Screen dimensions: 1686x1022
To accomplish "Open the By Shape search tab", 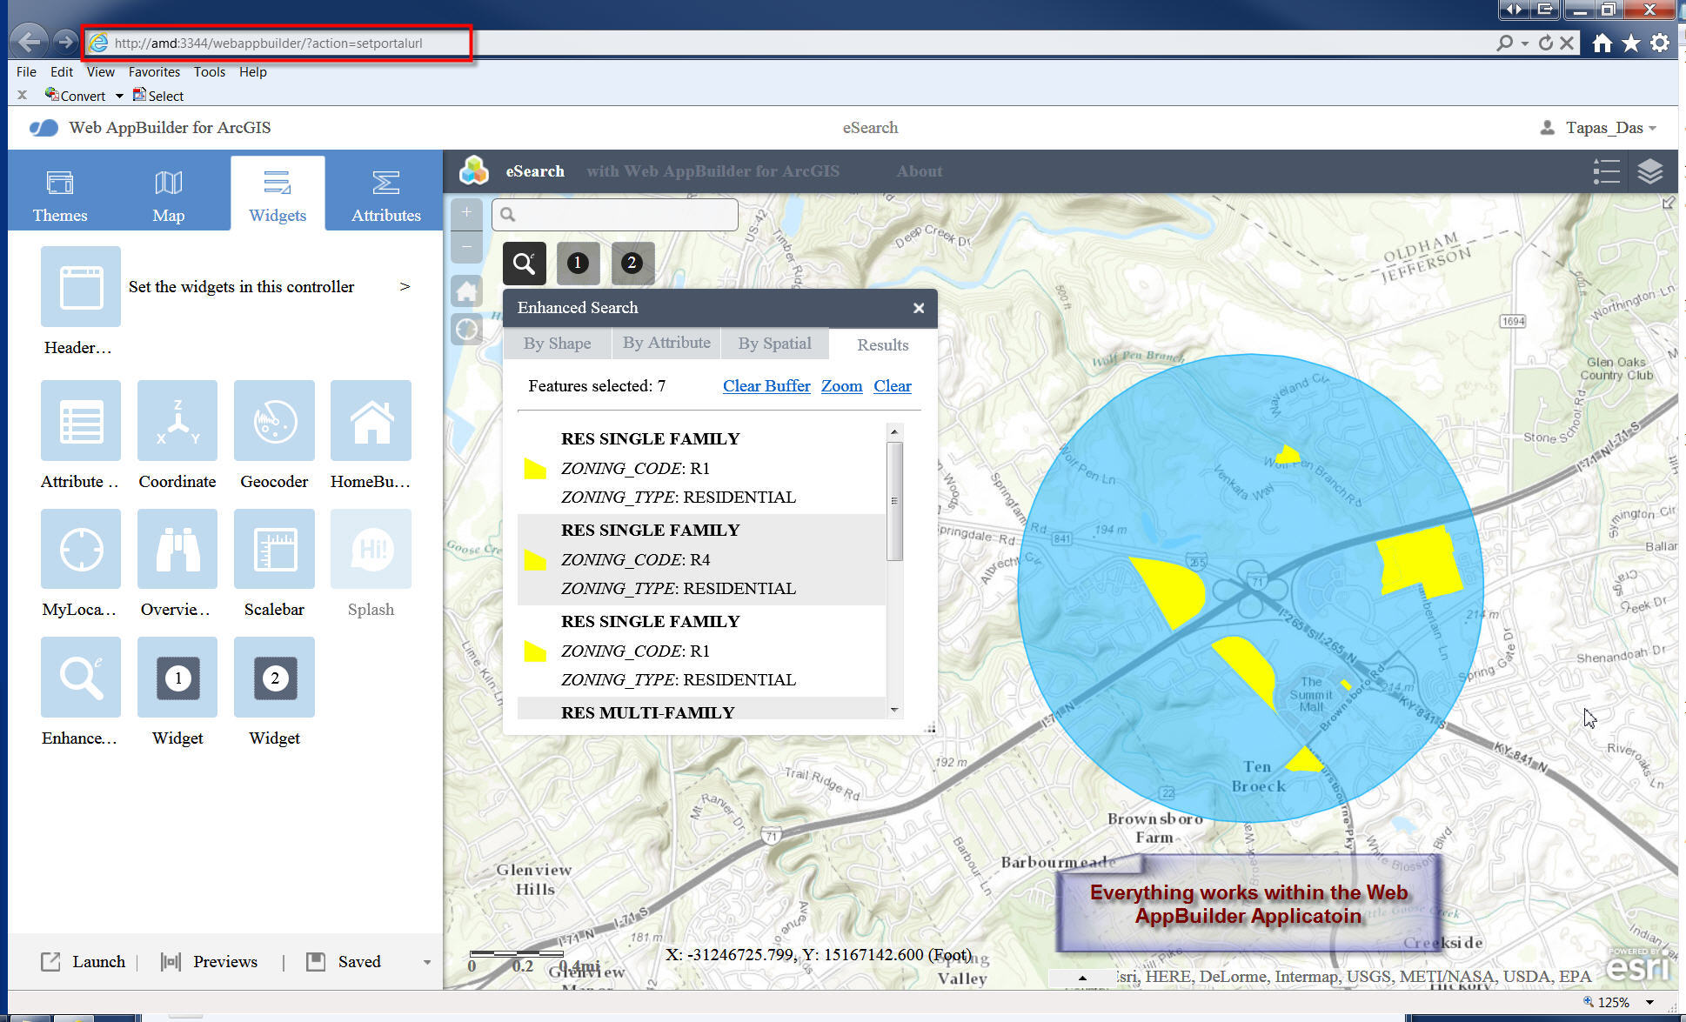I will 558,344.
